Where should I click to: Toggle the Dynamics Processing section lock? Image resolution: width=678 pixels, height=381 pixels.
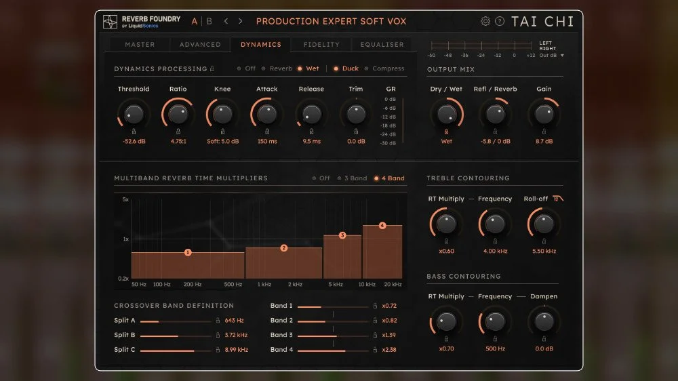coord(212,68)
